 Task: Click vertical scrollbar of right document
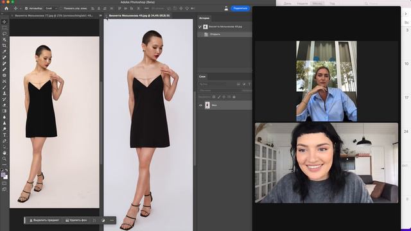[x=195, y=128]
